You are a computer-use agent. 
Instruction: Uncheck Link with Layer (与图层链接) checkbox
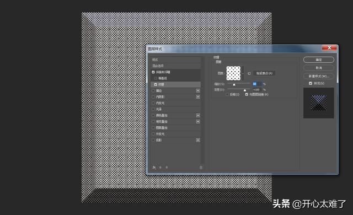coord(247,94)
